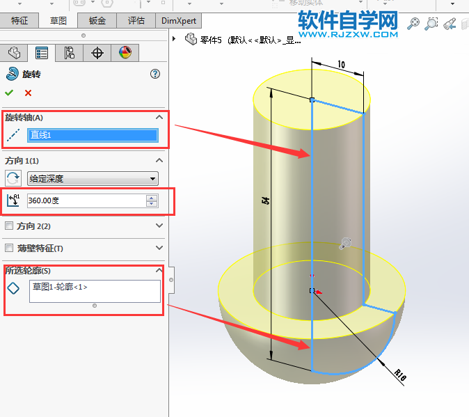Click the Zoom to Fit magnifier icon
This screenshot has height=417, width=469.
pos(413,24)
